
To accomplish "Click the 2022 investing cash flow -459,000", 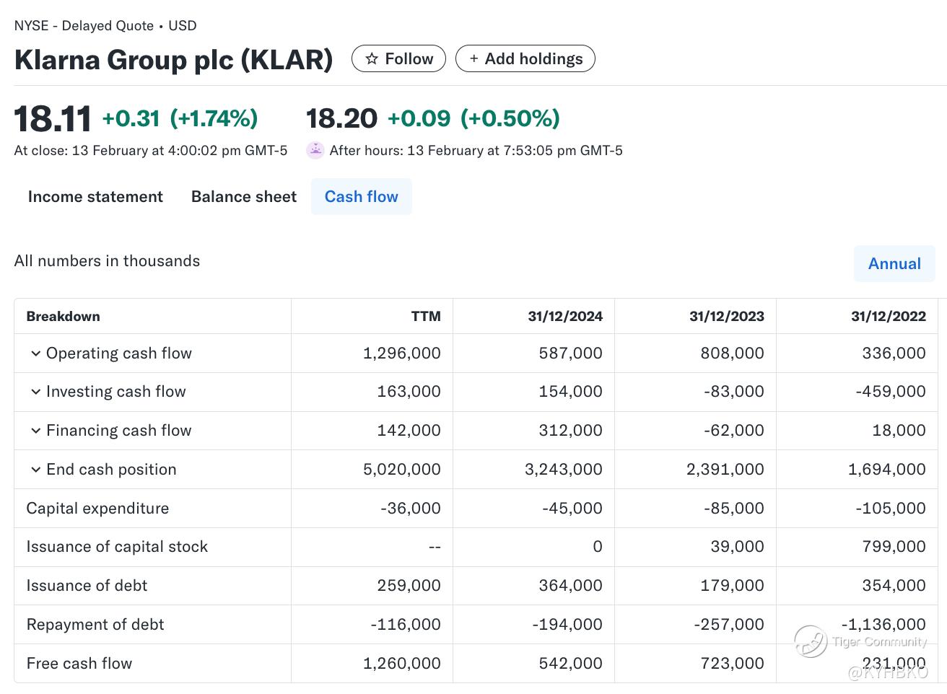I will [x=891, y=392].
